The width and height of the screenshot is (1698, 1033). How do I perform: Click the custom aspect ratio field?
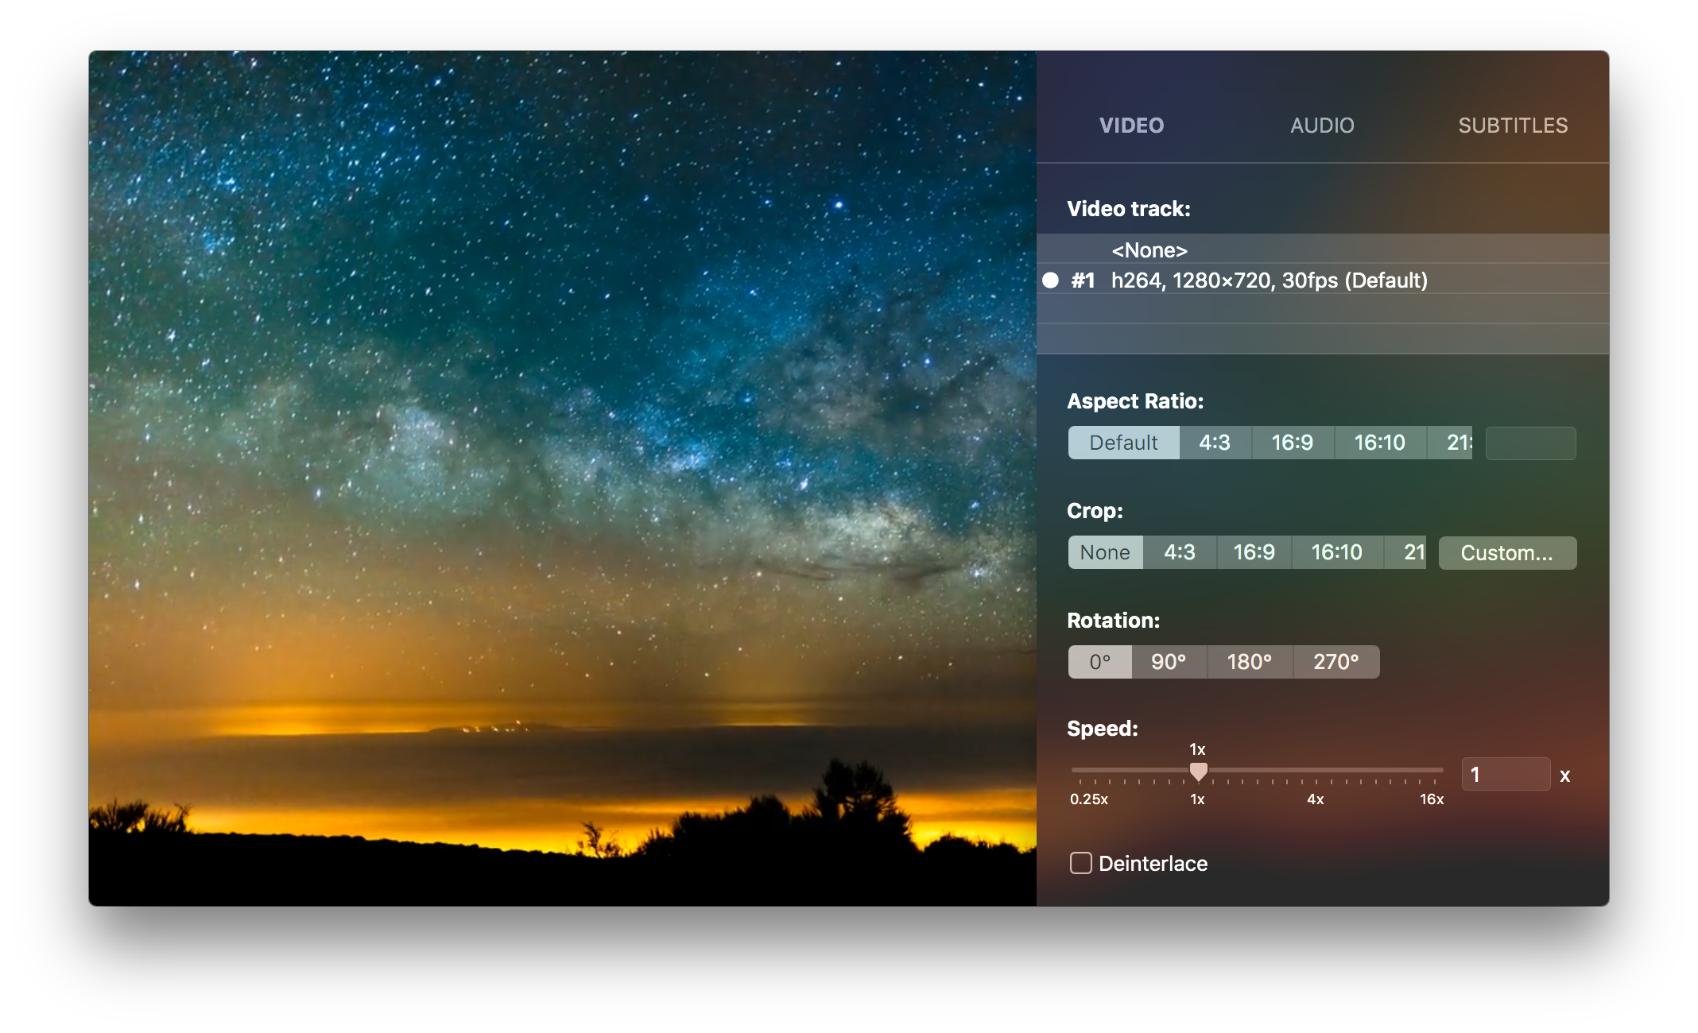tap(1530, 443)
